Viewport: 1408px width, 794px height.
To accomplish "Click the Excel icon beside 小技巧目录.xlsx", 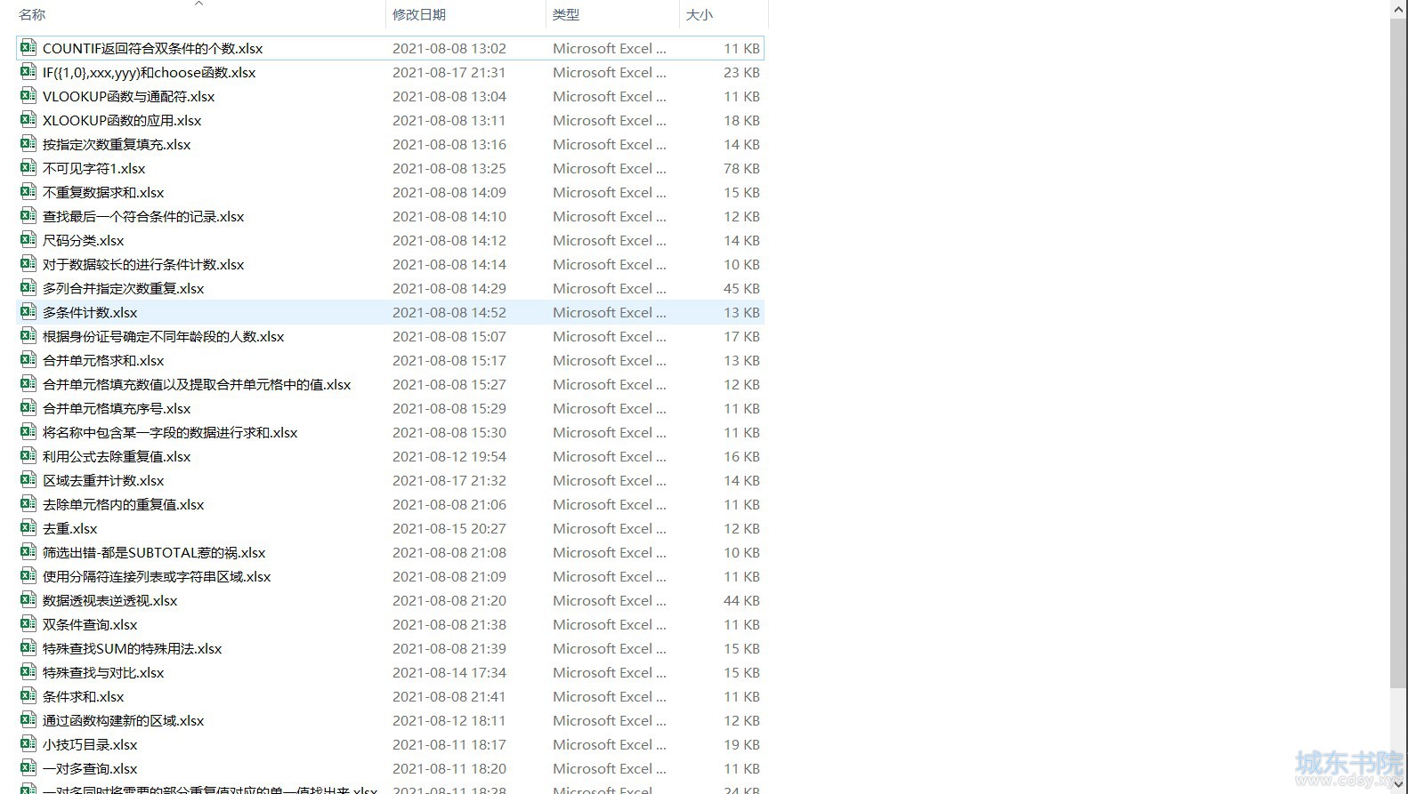I will click(28, 744).
